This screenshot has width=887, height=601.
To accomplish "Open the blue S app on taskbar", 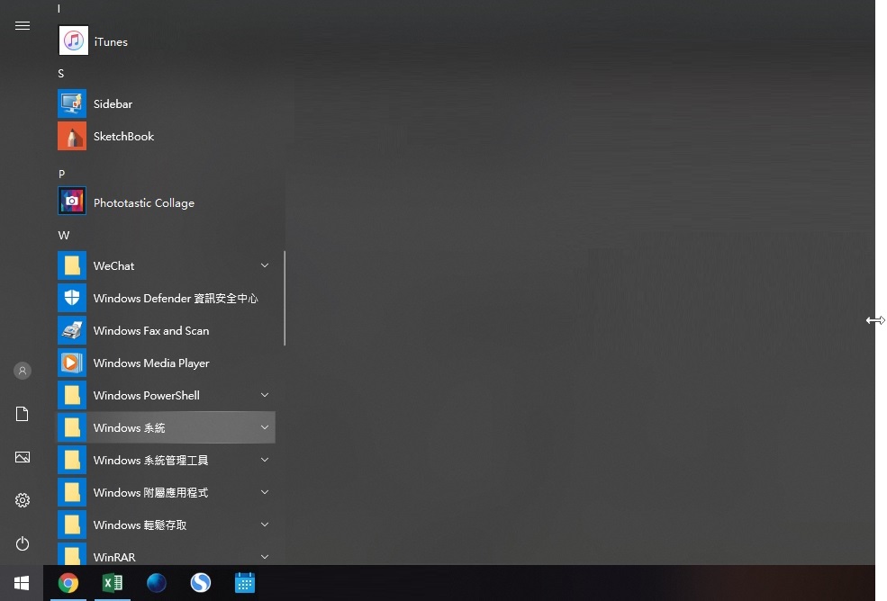I will (x=201, y=583).
